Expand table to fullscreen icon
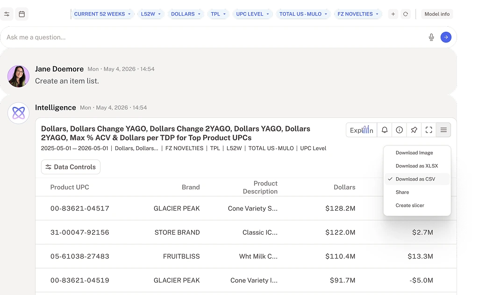This screenshot has width=479, height=295. (x=429, y=130)
